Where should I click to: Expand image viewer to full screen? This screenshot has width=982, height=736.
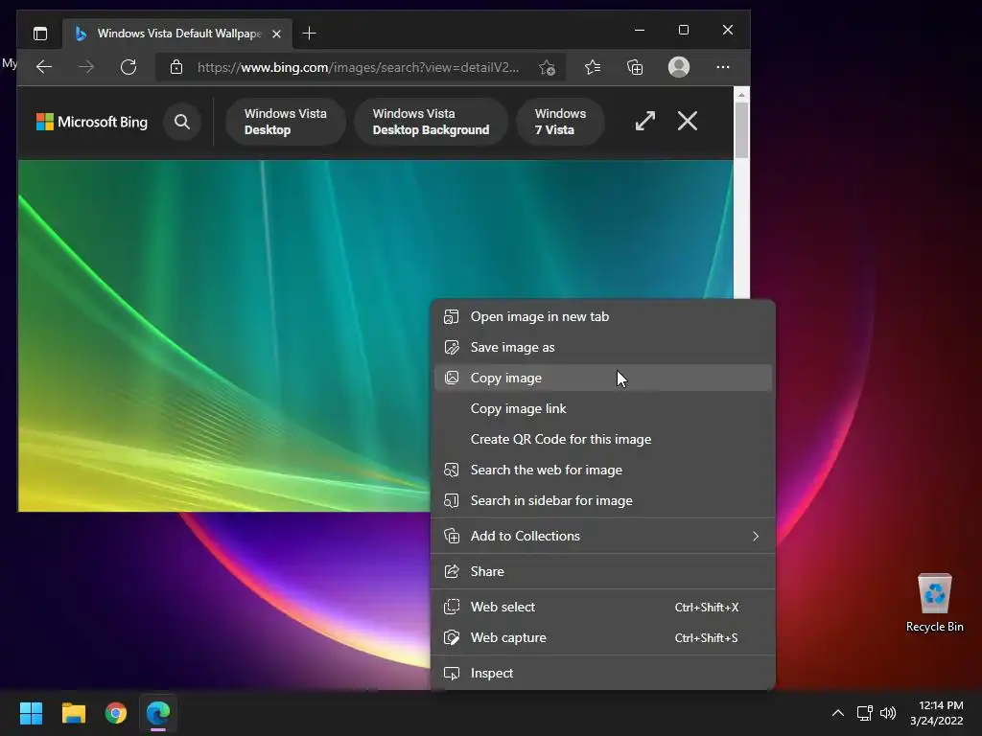coord(645,121)
